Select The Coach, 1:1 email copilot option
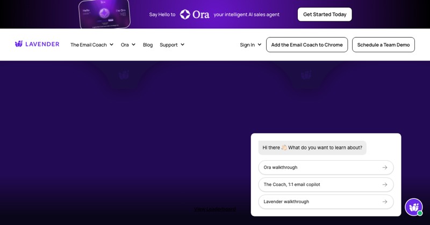430x225 pixels. tap(326, 184)
